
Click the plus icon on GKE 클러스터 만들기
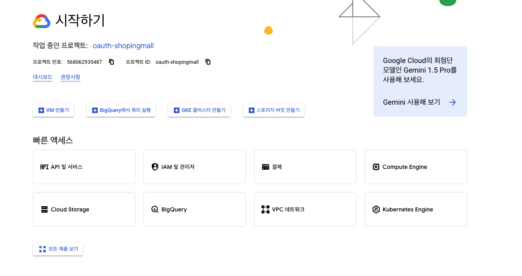(x=177, y=110)
